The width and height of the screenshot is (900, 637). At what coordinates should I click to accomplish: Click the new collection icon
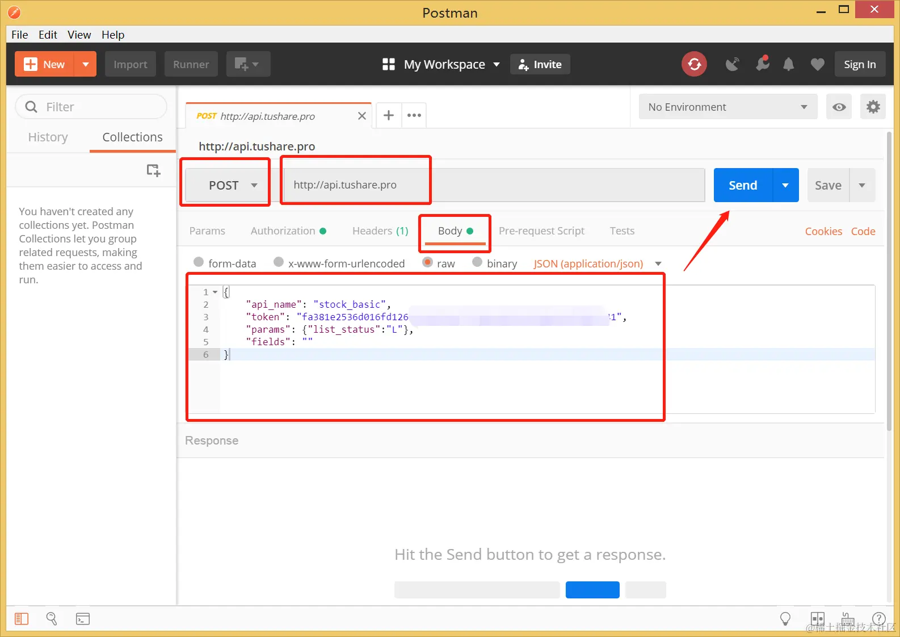point(153,170)
